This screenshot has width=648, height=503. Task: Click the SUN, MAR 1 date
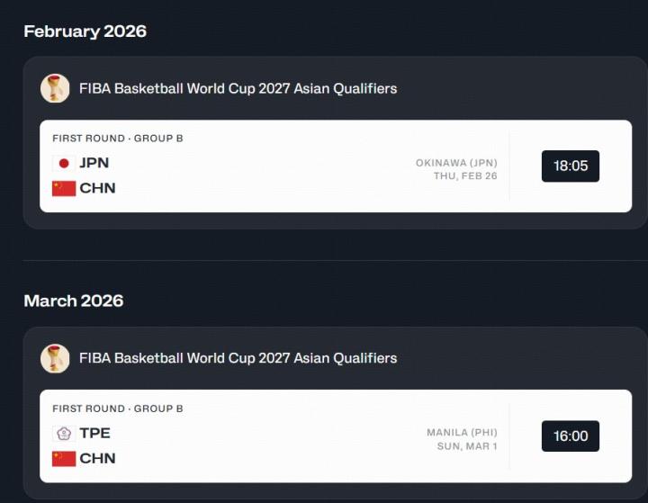point(465,446)
